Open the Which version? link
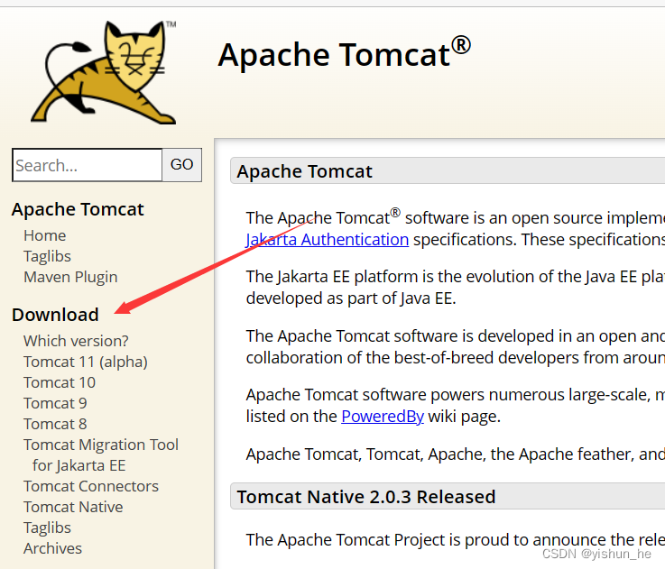The image size is (665, 569). pos(76,341)
